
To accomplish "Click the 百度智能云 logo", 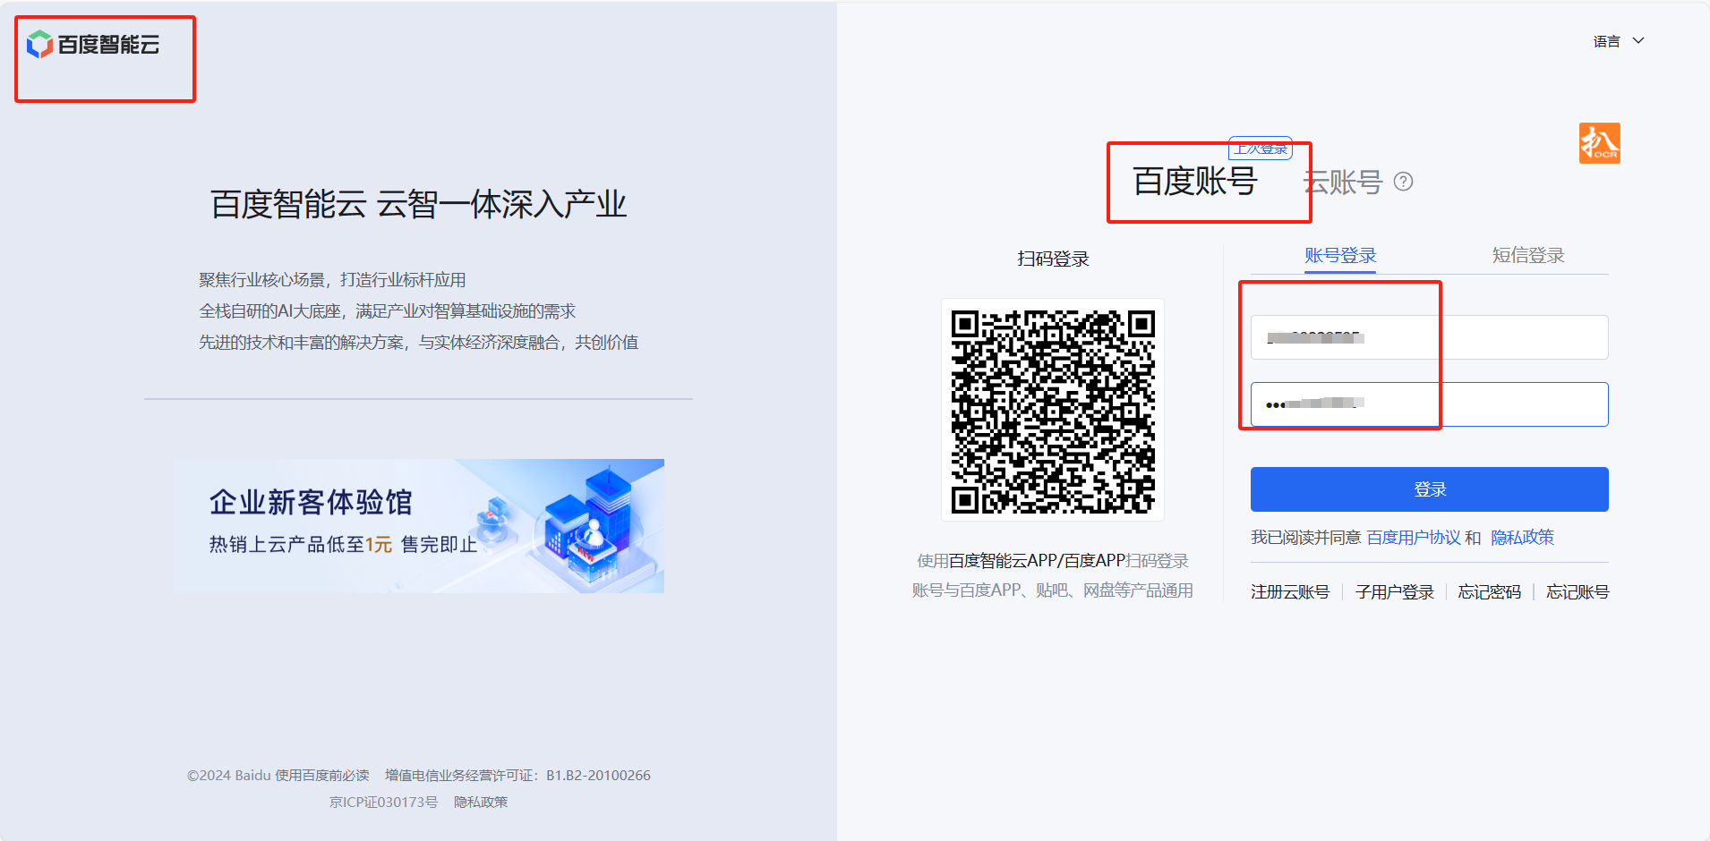I will (x=93, y=45).
